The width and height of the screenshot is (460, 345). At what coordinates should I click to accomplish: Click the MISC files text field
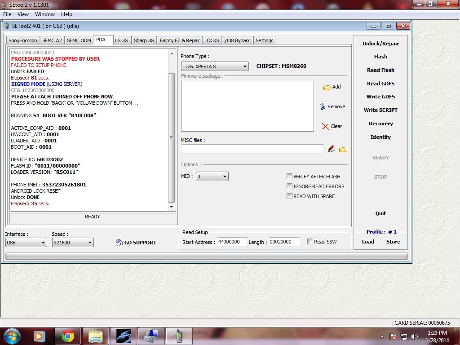(x=252, y=149)
